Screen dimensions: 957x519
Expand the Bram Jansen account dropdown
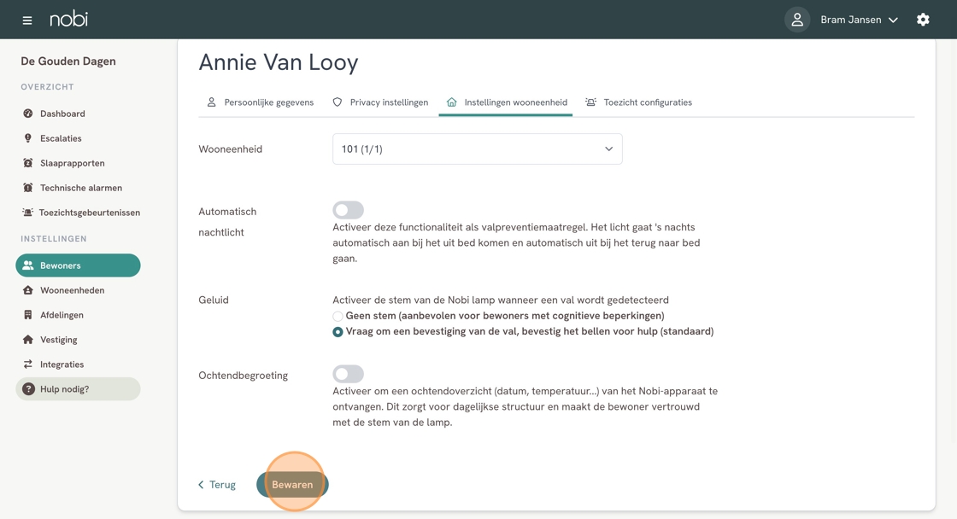[x=859, y=20]
